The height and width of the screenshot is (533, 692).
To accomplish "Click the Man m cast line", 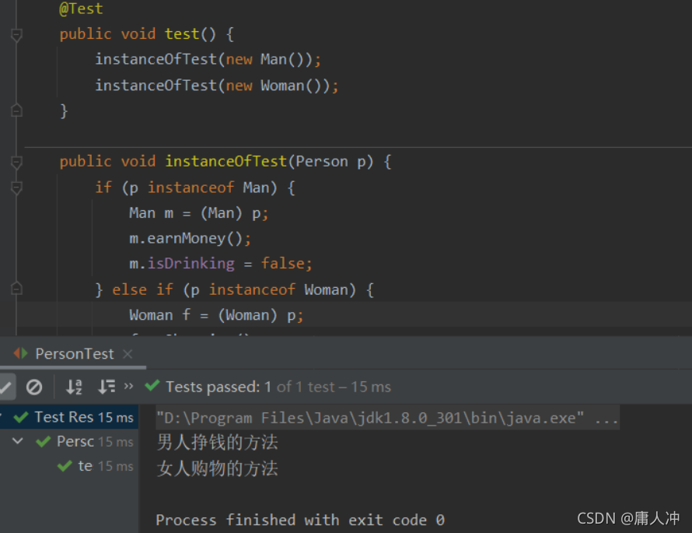I will [x=198, y=213].
